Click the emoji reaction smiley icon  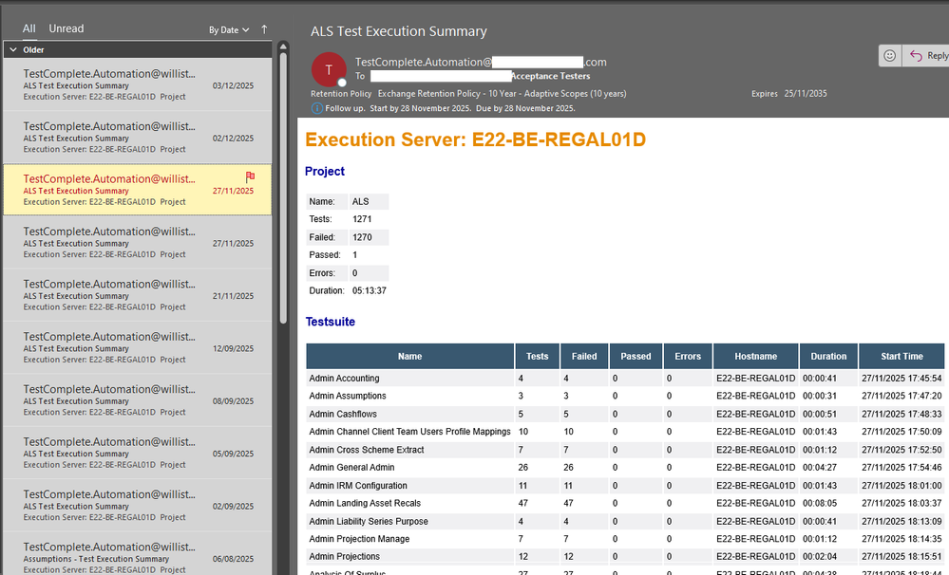click(x=889, y=56)
